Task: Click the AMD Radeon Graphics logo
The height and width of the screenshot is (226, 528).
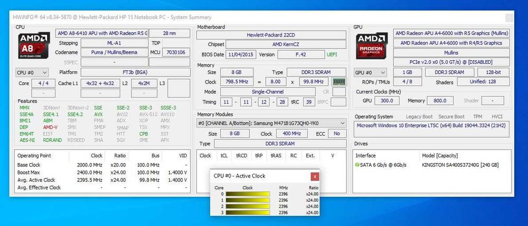Action: click(x=372, y=45)
